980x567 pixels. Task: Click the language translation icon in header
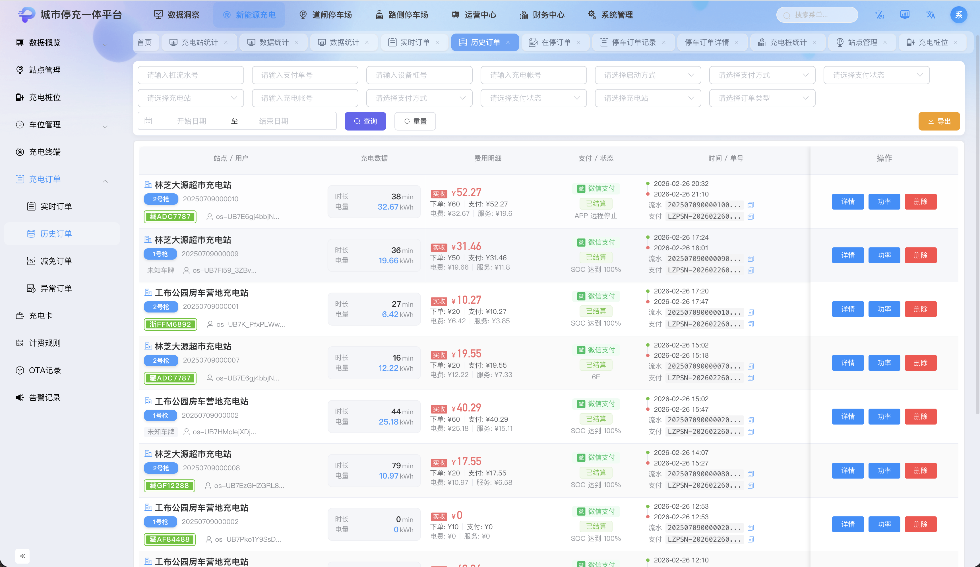click(930, 15)
